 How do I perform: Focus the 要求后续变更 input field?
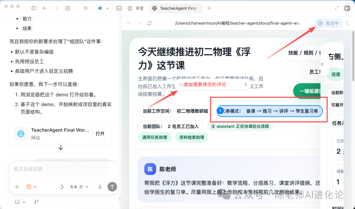[x=63, y=169]
